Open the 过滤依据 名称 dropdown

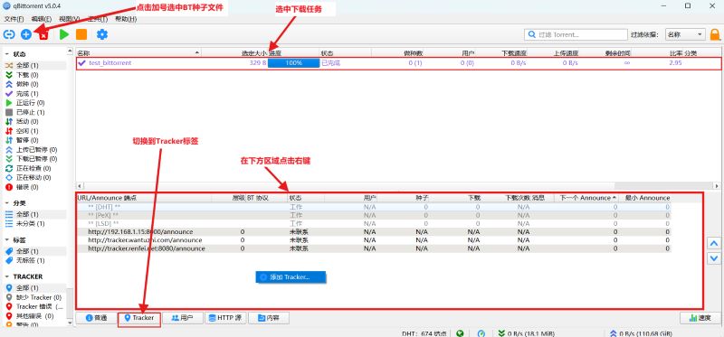[685, 34]
